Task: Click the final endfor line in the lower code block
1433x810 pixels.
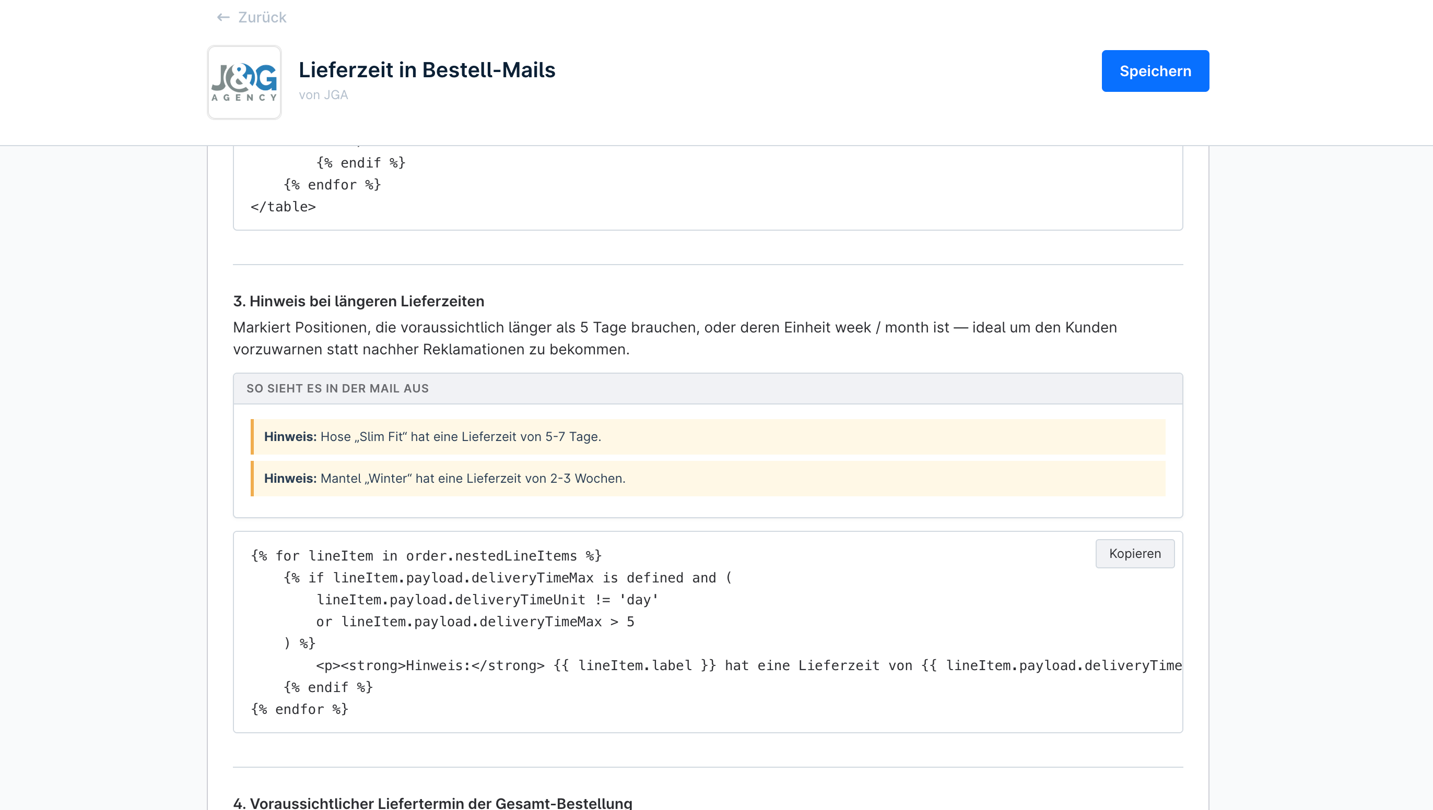Action: (299, 709)
